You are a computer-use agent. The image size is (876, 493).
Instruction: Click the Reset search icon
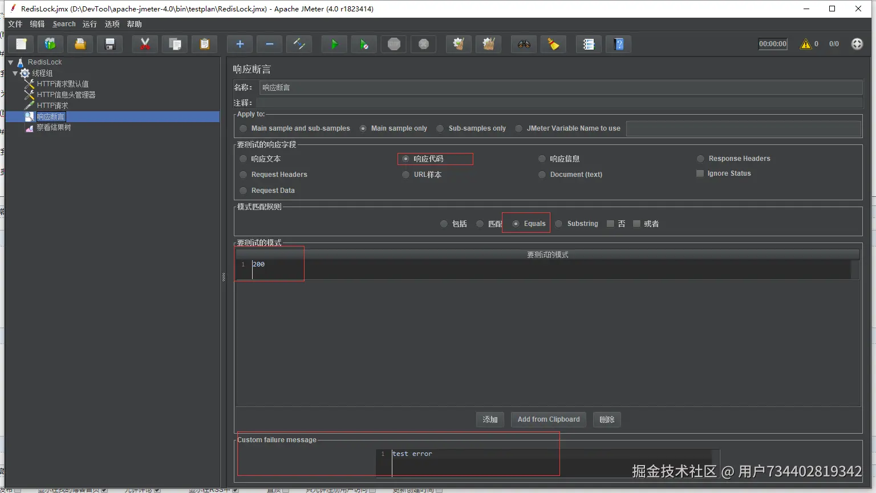tap(553, 44)
